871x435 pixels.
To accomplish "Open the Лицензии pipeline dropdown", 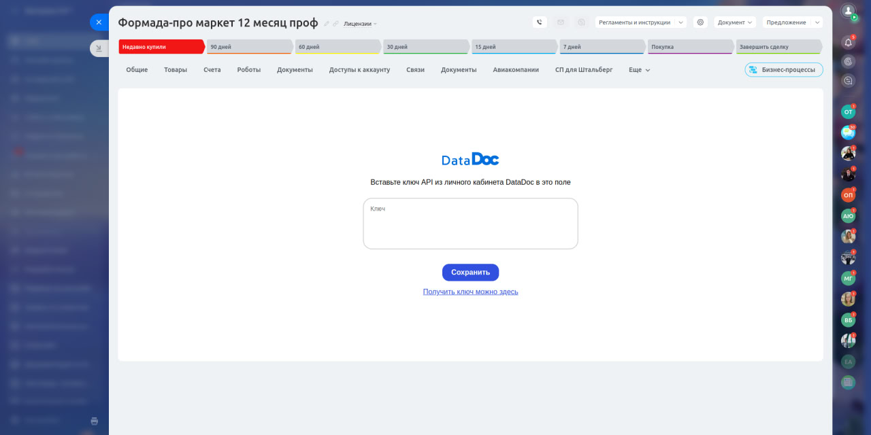I will pos(360,24).
